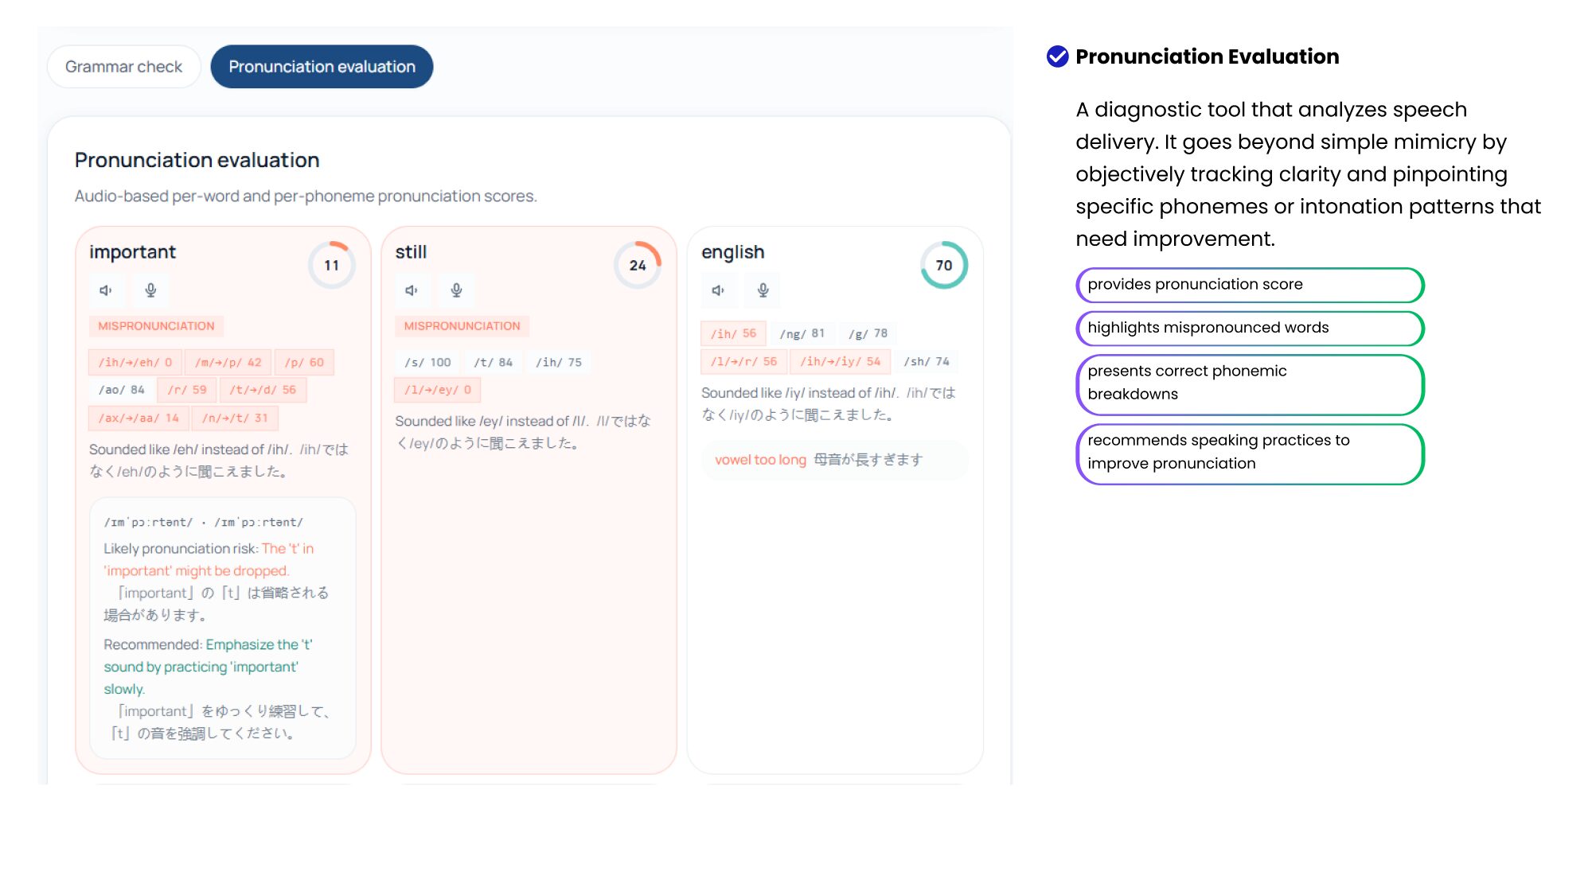Select phoneme chip /ih/ 56

pos(733,333)
